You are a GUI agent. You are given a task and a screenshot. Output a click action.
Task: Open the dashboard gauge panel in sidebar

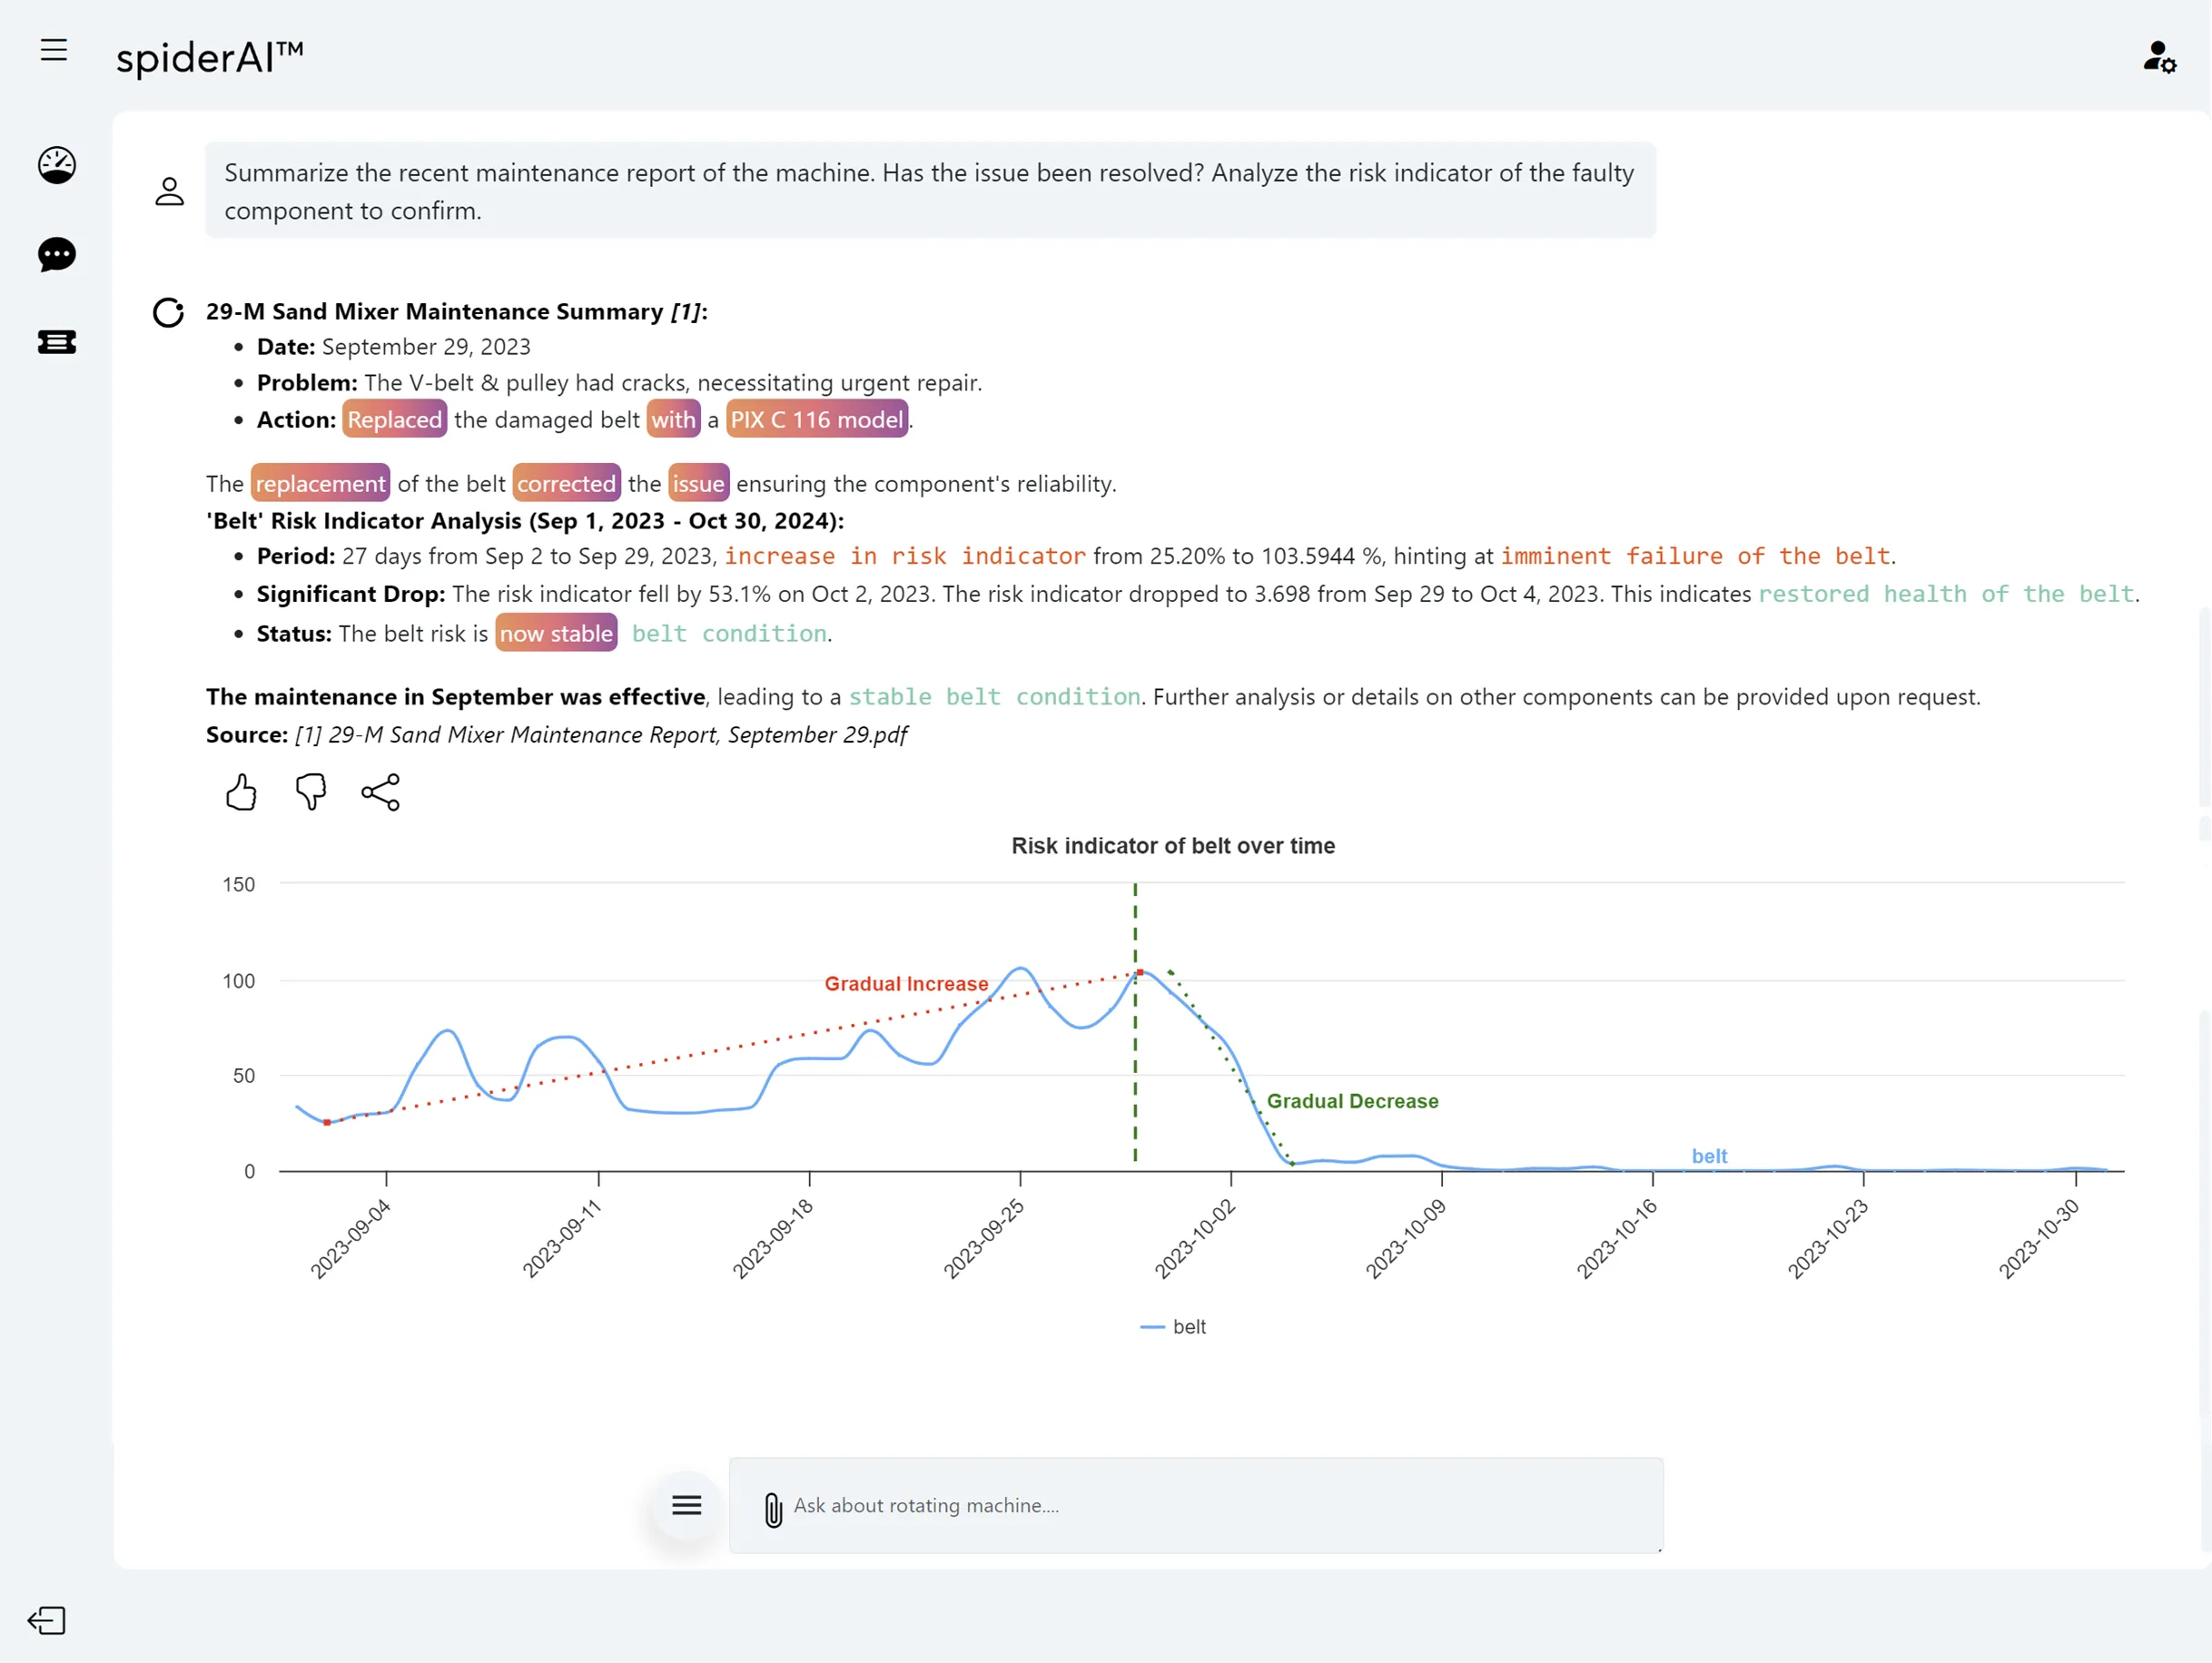point(56,166)
